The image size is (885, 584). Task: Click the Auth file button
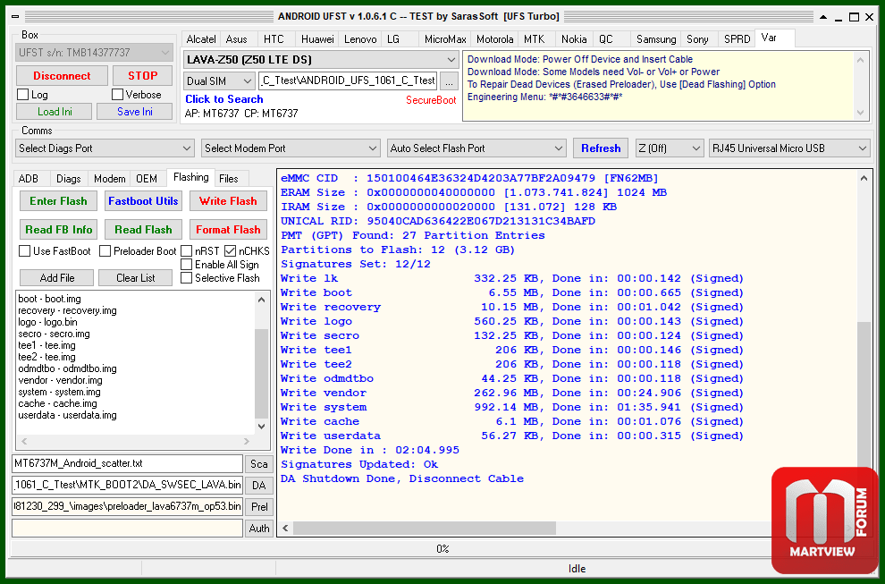[x=258, y=529]
